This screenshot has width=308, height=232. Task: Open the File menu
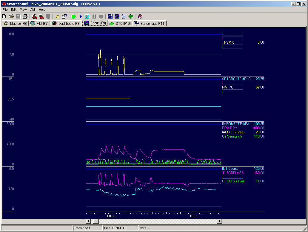(5, 10)
